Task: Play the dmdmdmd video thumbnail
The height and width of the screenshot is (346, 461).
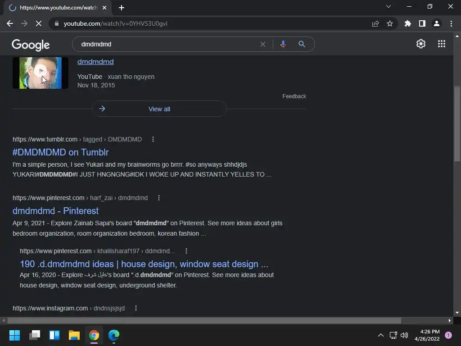Action: point(41,73)
